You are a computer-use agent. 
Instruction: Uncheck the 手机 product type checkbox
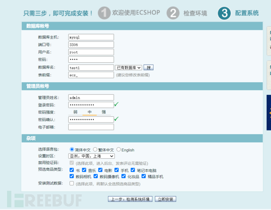coord(117,170)
